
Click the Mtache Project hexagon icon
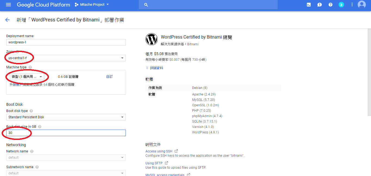click(x=77, y=5)
